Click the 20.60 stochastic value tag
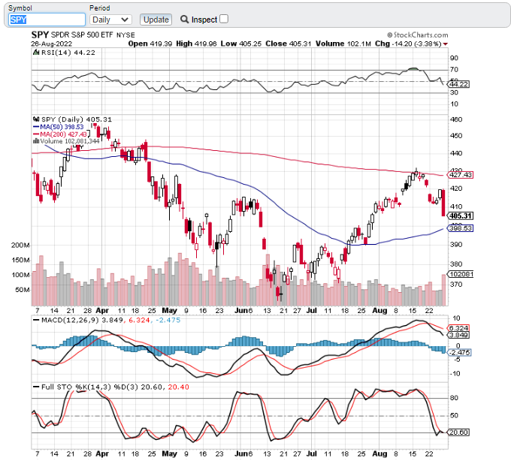Viewport: 511px width, 464px height. tap(458, 432)
